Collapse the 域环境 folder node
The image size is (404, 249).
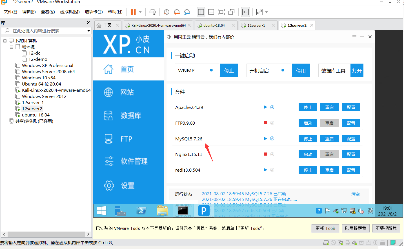[11, 47]
